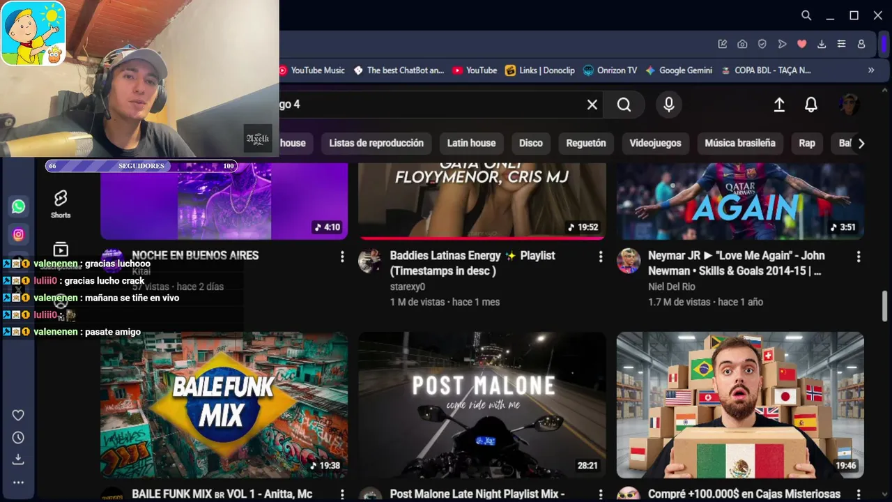
Task: Open the easy setup sliders icon
Action: tap(841, 44)
